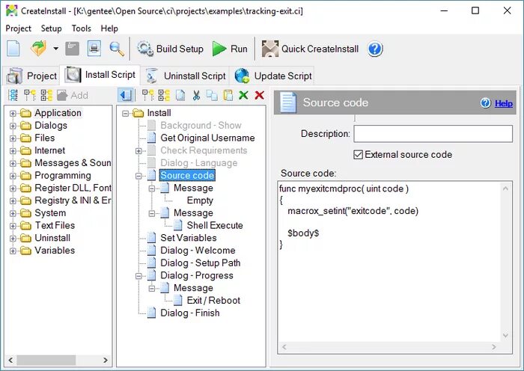This screenshot has height=371, width=524.
Task: Switch to the Uninstall Script tab
Action: pos(186,76)
